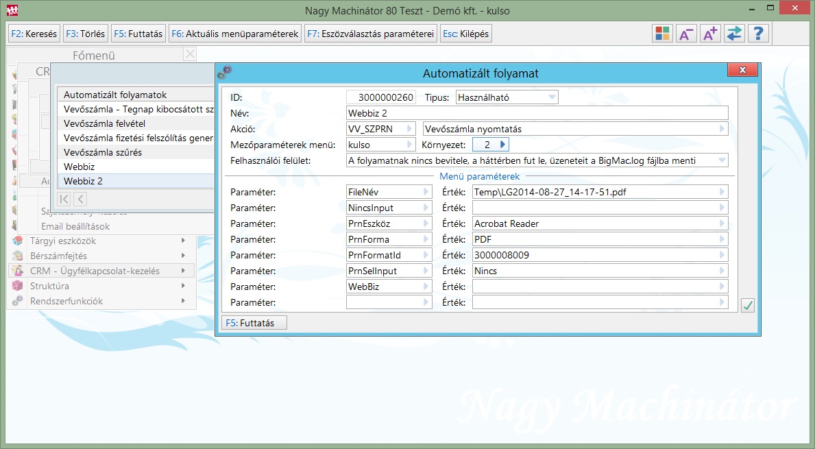Image resolution: width=815 pixels, height=449 pixels.
Task: Open the colorful tiles layout icon
Action: (x=662, y=34)
